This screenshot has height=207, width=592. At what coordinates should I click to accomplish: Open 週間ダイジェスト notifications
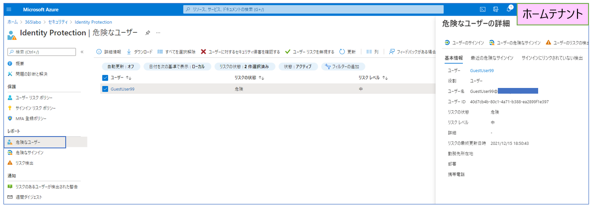pyautogui.click(x=28, y=197)
